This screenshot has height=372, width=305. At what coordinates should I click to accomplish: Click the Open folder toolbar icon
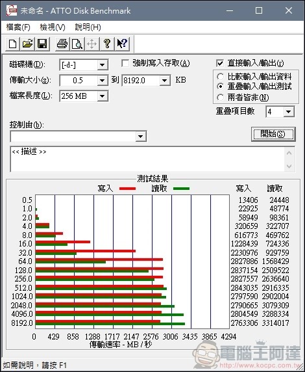(x=27, y=44)
